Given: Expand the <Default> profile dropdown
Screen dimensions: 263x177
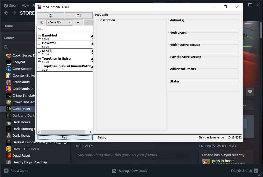Looking at the screenshot, I should [60, 22].
